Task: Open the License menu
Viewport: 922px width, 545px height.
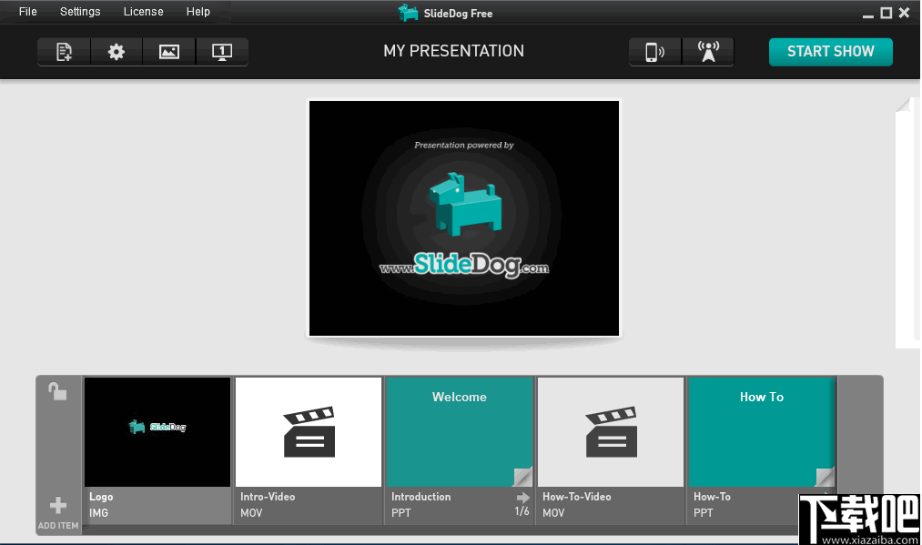Action: click(143, 12)
